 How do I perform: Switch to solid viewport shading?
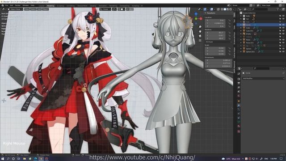225,9
